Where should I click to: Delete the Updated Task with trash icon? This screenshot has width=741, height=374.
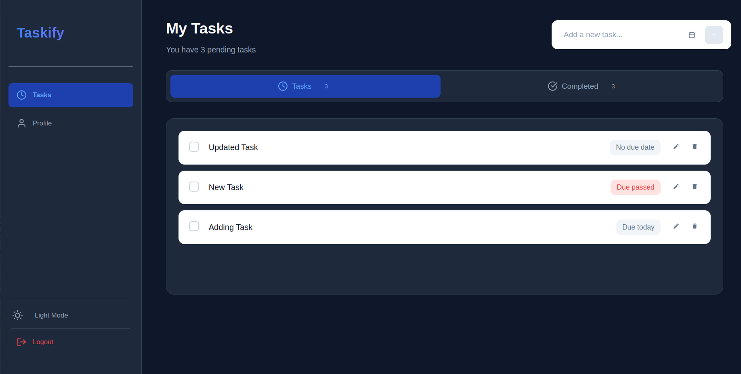pos(695,147)
